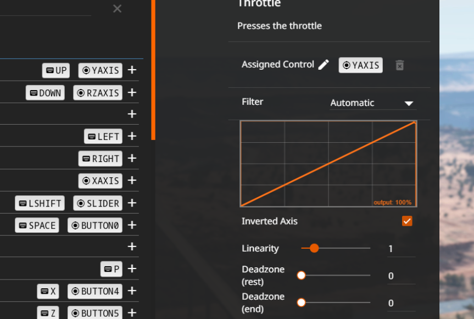Click the Deadzone (rest) slider handle
The width and height of the screenshot is (474, 319).
tap(301, 276)
